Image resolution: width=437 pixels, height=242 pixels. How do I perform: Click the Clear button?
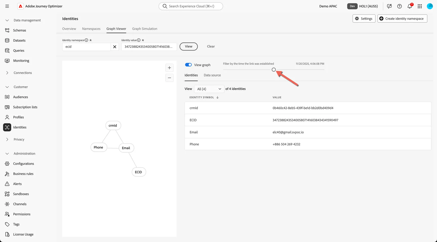tap(211, 46)
